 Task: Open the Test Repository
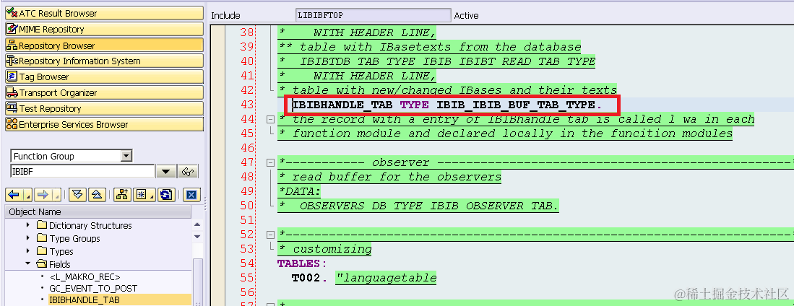[x=104, y=108]
